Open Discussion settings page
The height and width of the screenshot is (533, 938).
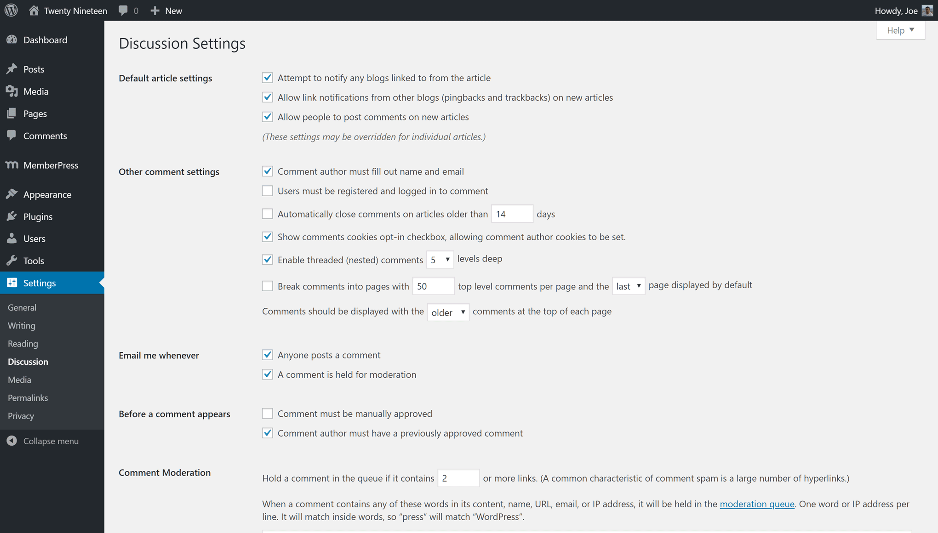pos(28,361)
